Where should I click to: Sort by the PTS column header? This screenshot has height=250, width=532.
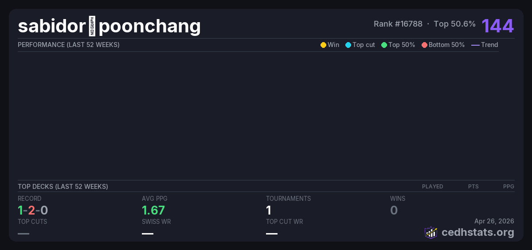[473, 187]
